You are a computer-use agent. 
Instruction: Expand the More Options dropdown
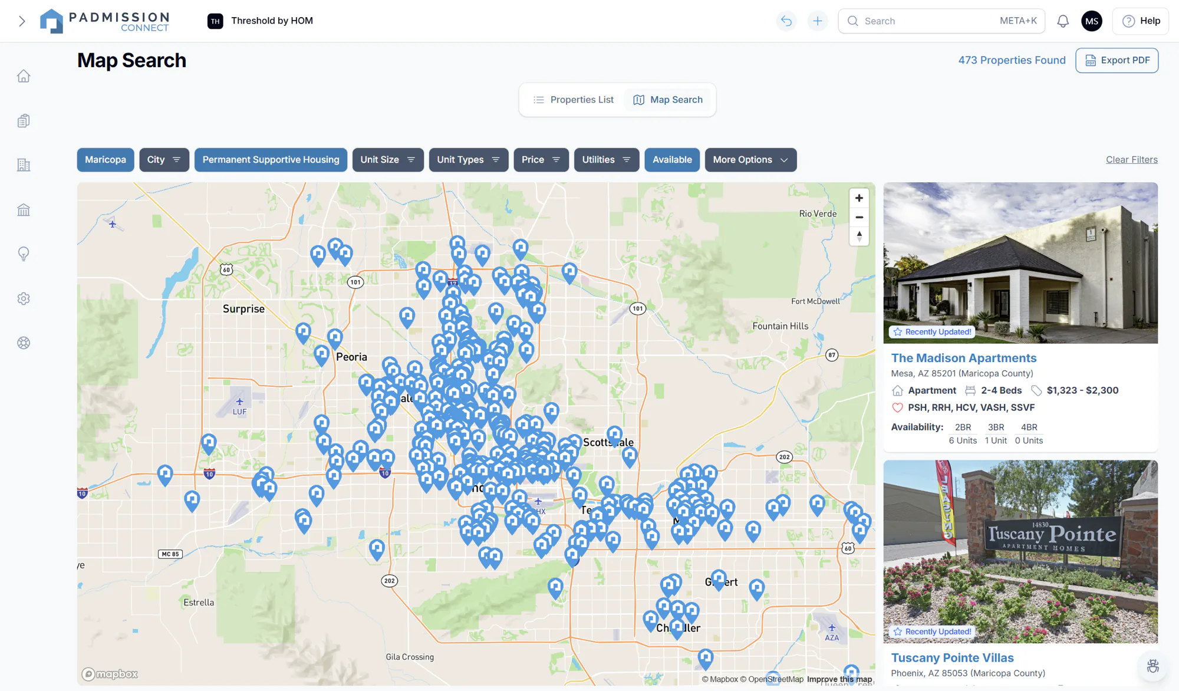click(x=750, y=160)
